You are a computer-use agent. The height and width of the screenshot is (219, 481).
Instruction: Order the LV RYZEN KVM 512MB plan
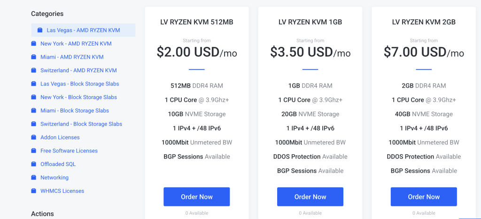pos(196,197)
